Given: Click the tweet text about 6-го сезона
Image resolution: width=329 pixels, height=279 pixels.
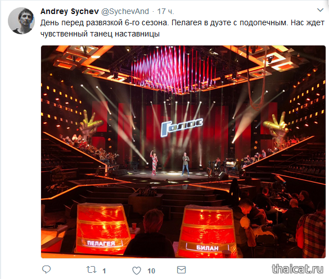Looking at the screenshot, I should click(182, 28).
